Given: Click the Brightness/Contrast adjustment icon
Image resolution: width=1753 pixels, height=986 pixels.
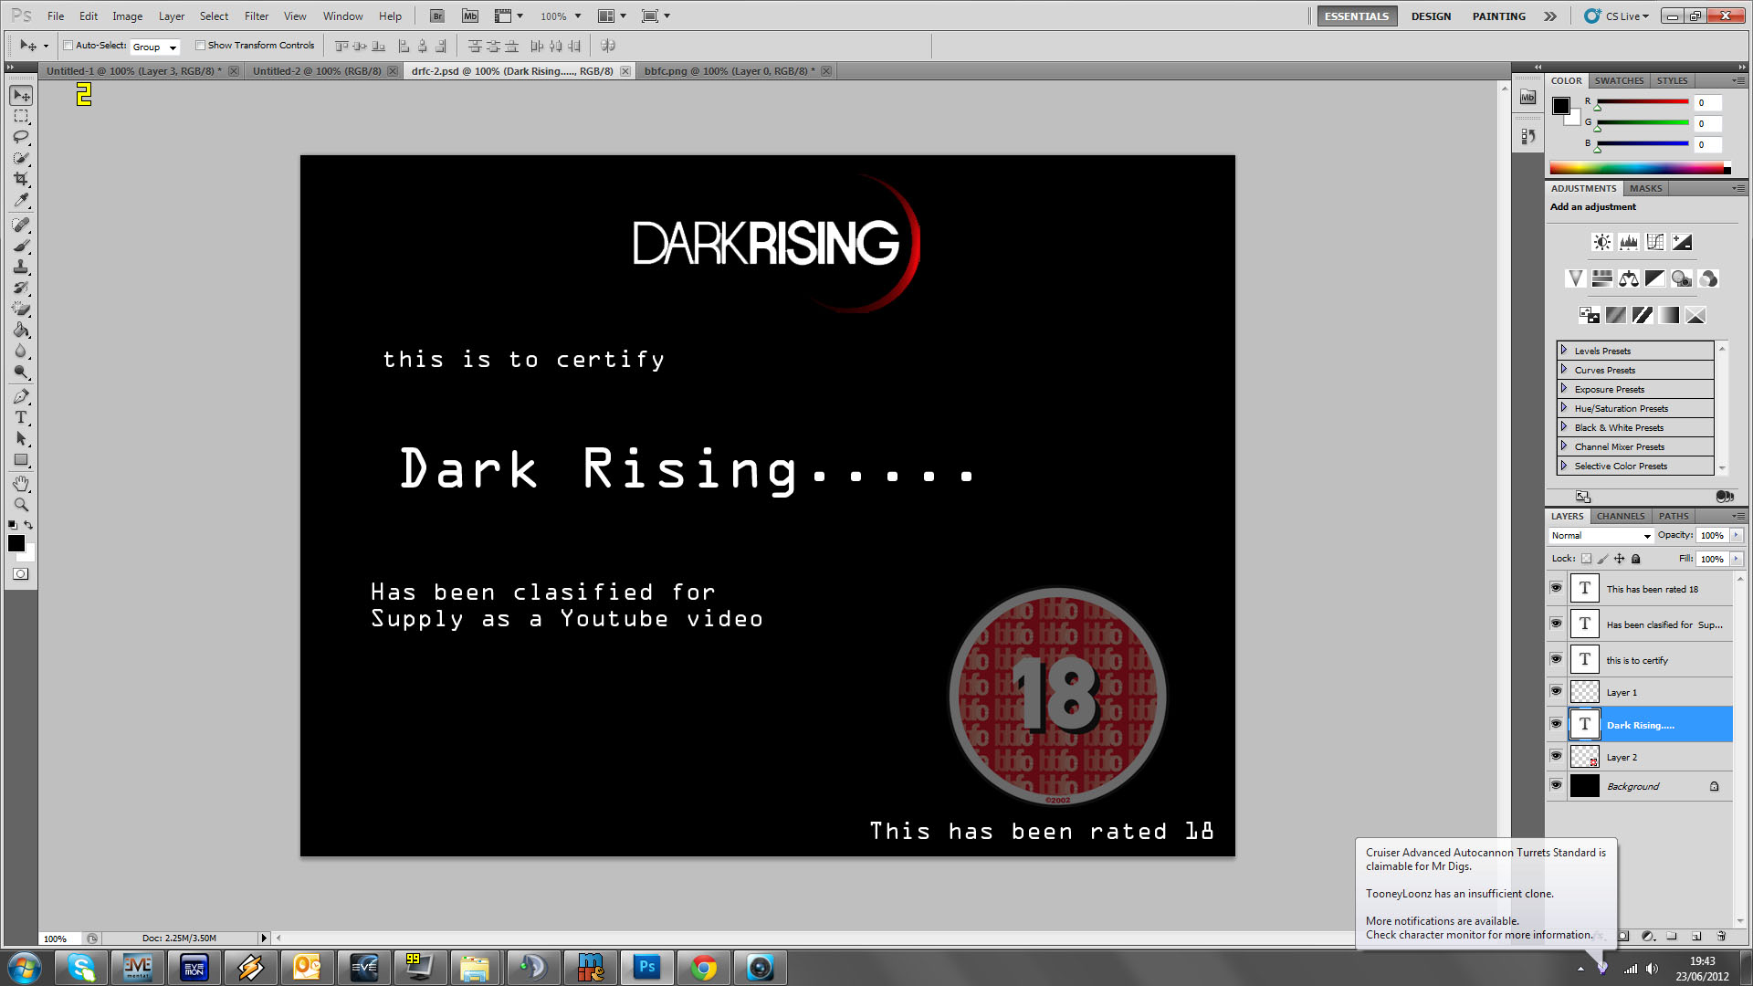Looking at the screenshot, I should coord(1602,242).
